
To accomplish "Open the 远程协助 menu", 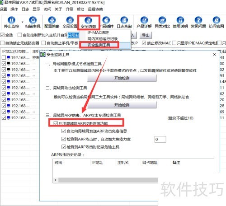I will (x=95, y=9).
